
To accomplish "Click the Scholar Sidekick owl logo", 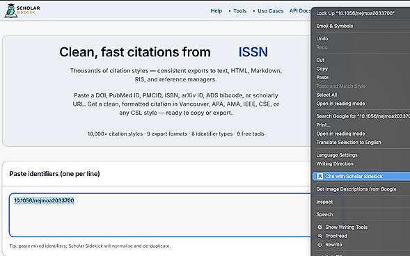I will tap(10, 10).
